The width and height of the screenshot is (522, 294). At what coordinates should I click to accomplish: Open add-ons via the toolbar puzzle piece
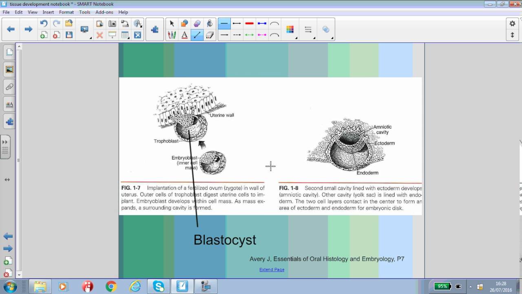click(x=155, y=29)
